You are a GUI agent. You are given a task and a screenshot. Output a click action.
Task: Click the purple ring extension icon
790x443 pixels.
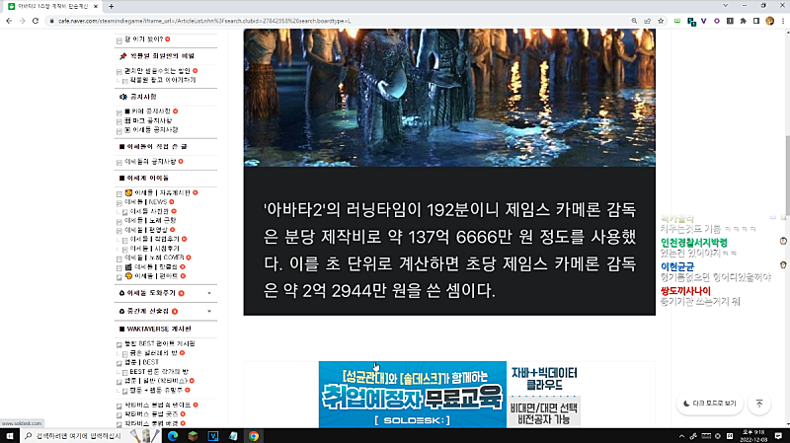(x=717, y=21)
